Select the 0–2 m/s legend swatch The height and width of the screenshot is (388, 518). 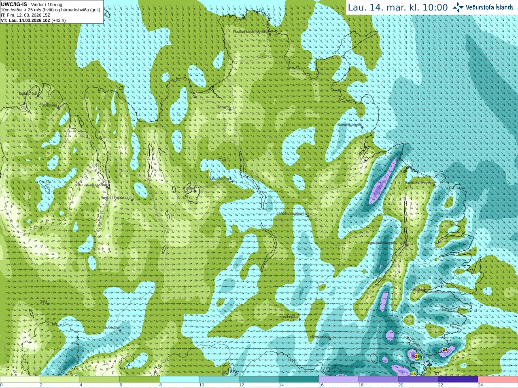coord(20,379)
